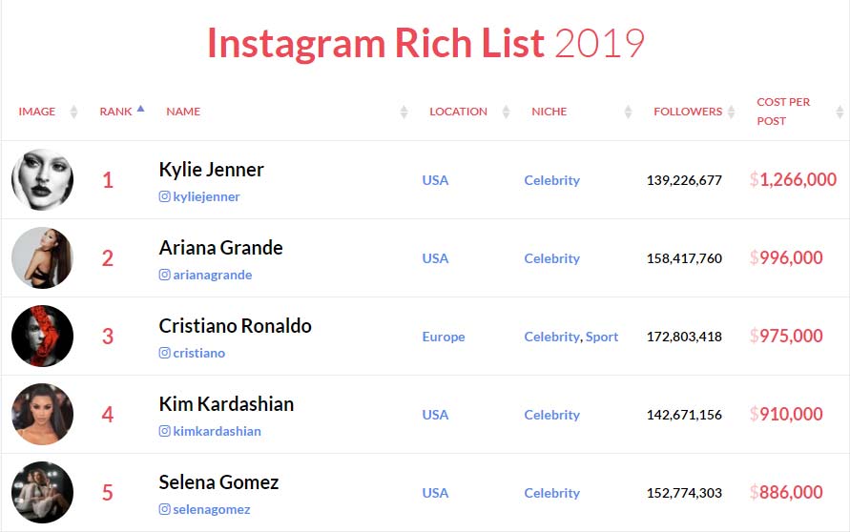The width and height of the screenshot is (850, 532).
Task: Select the Cost Per Post column header
Action: pos(783,112)
